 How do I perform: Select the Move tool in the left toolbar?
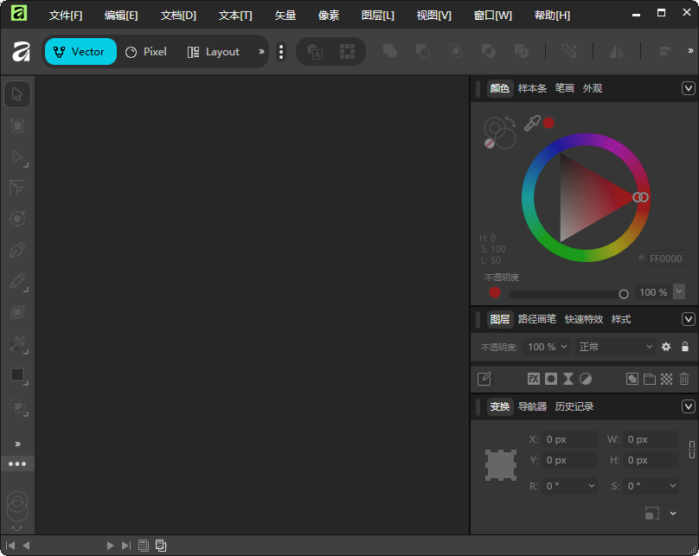coord(17,93)
